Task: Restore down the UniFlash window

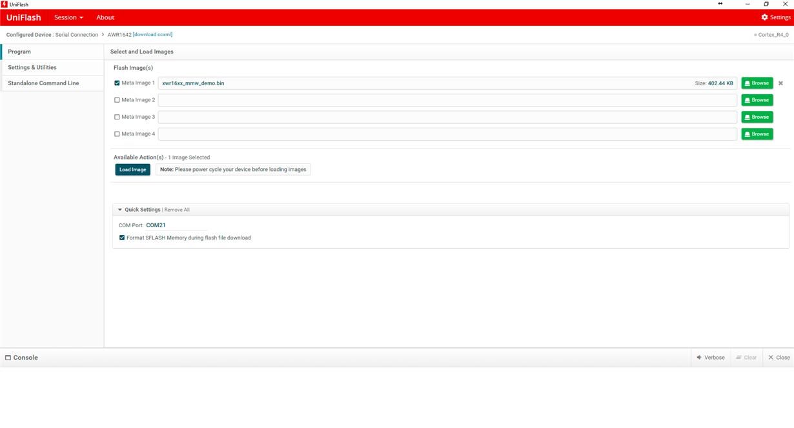Action: point(766,4)
